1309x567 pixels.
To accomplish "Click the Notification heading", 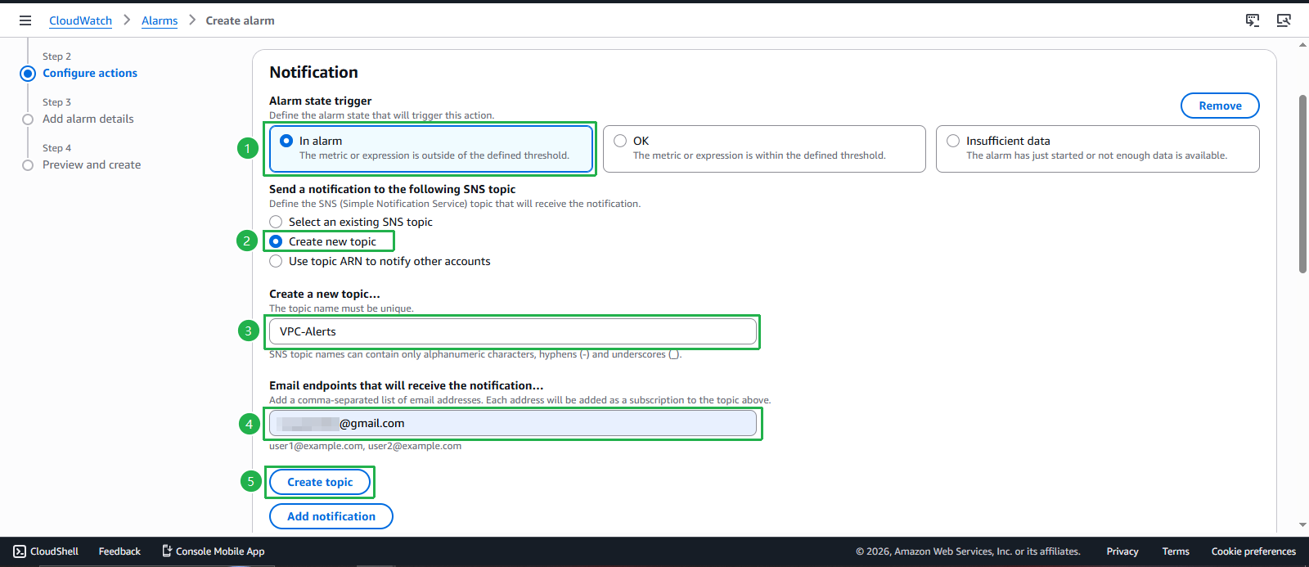I will pyautogui.click(x=314, y=72).
